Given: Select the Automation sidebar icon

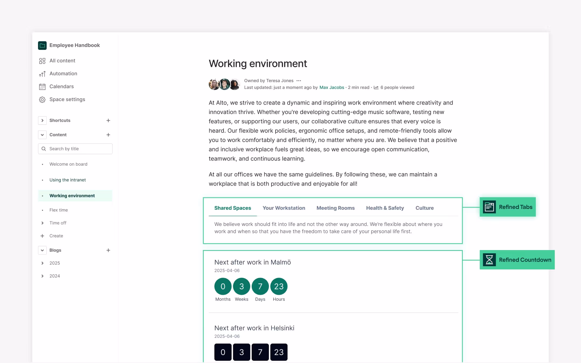Looking at the screenshot, I should [x=42, y=73].
